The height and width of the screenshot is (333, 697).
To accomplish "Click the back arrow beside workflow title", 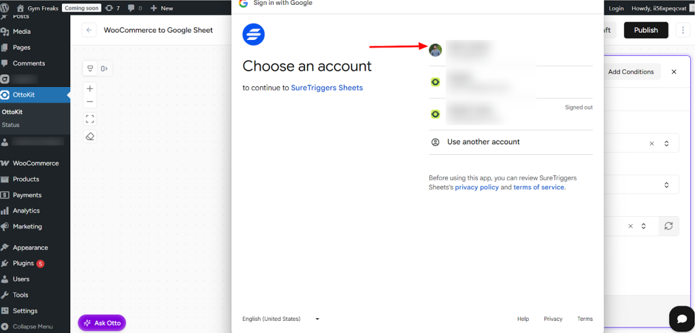I will click(x=88, y=30).
